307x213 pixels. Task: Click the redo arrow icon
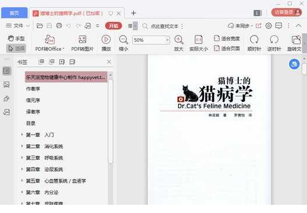(x=78, y=26)
